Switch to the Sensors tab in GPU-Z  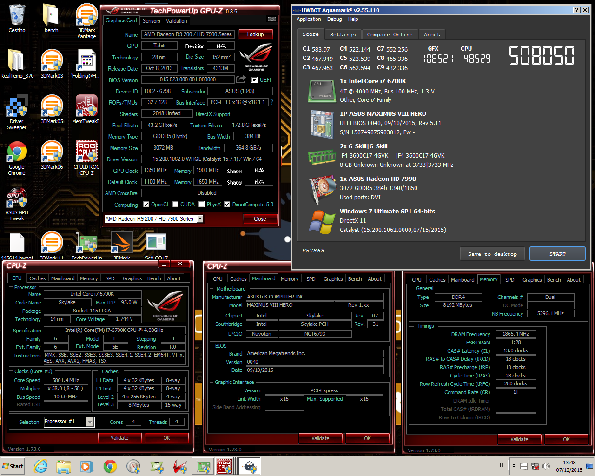(x=151, y=21)
